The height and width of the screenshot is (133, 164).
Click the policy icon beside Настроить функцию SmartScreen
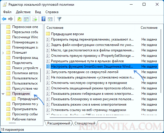point(48,66)
